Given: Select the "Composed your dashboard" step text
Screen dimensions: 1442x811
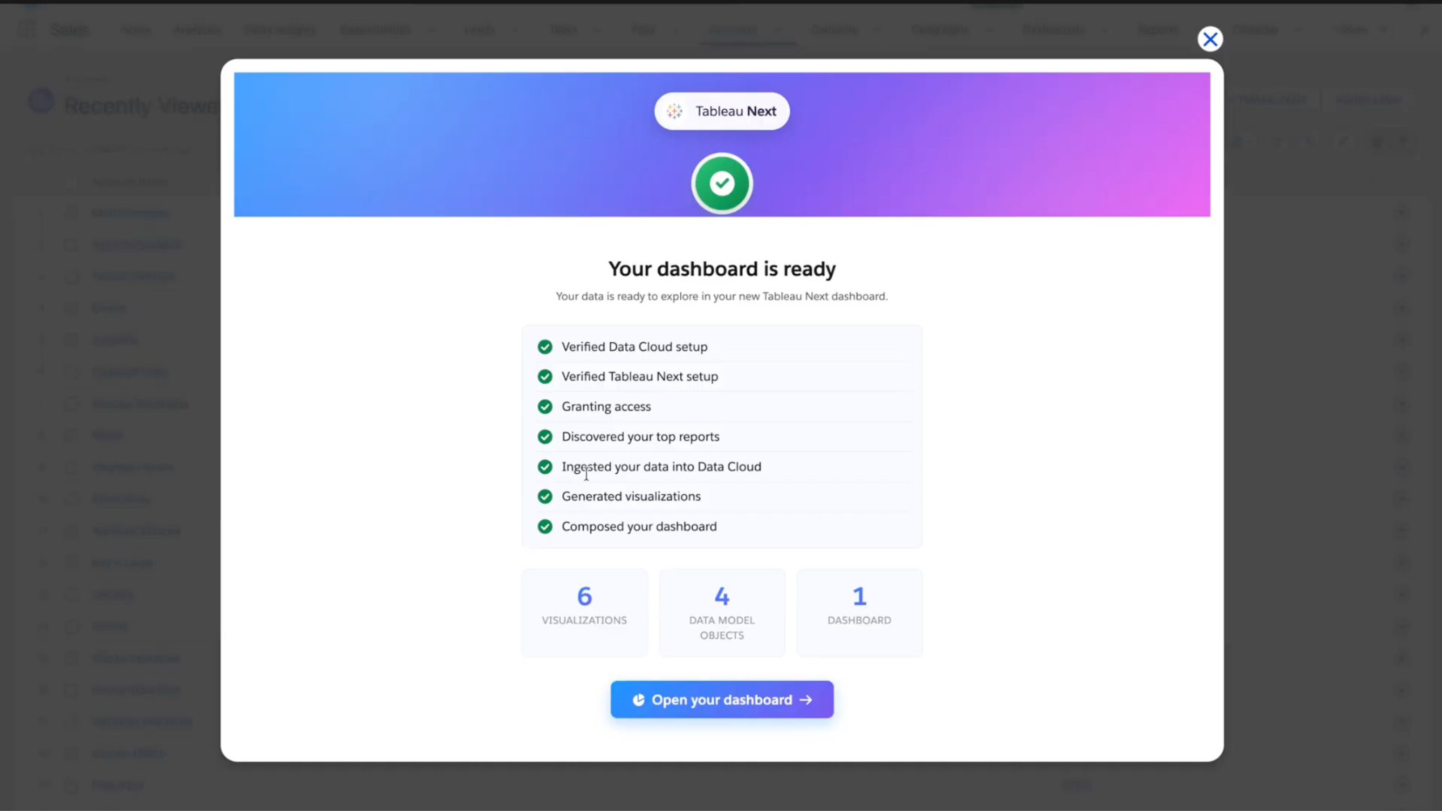Looking at the screenshot, I should [639, 527].
